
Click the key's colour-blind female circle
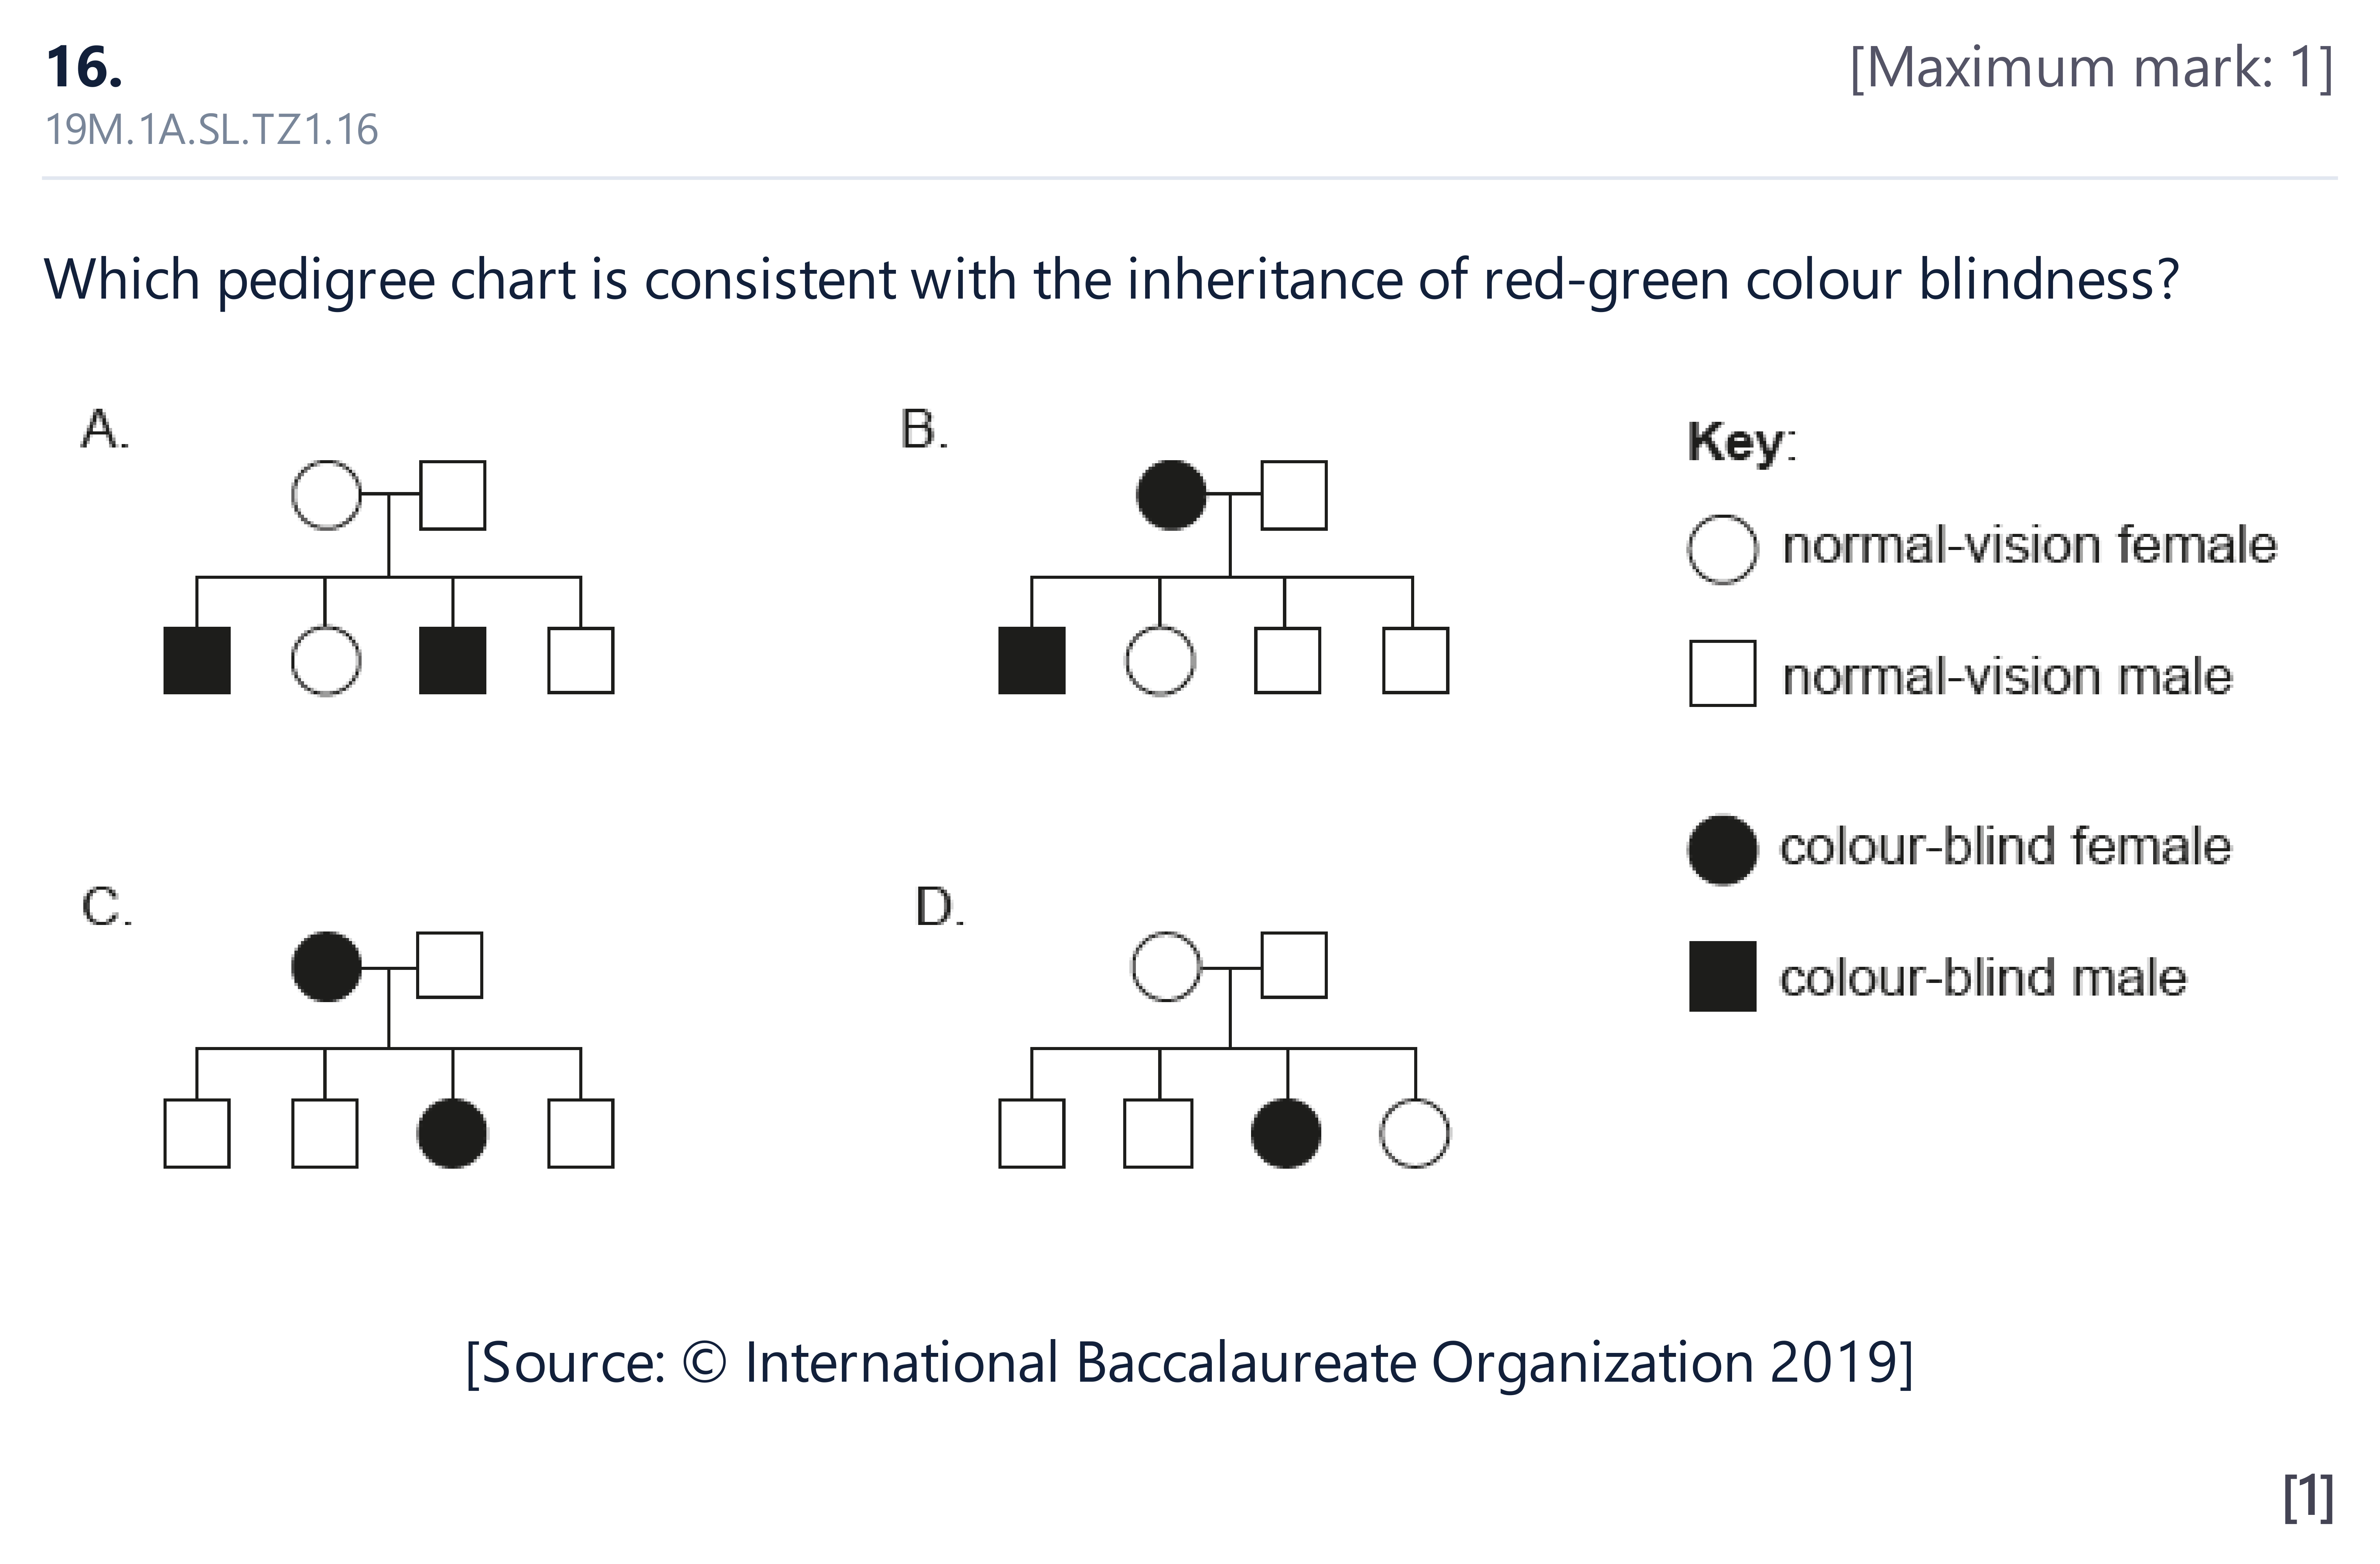1722,850
